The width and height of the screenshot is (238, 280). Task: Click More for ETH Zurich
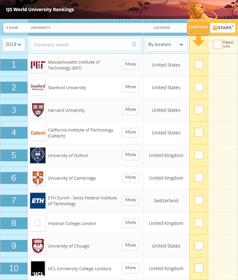pyautogui.click(x=131, y=201)
